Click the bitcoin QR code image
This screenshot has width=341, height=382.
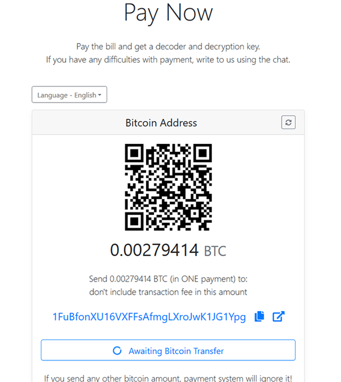168,187
